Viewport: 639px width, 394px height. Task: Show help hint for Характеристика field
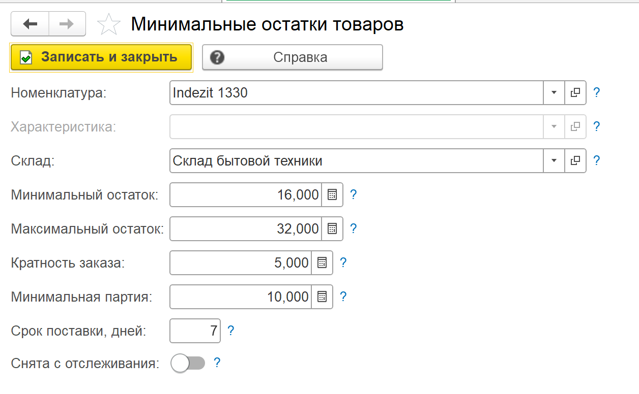(x=597, y=126)
